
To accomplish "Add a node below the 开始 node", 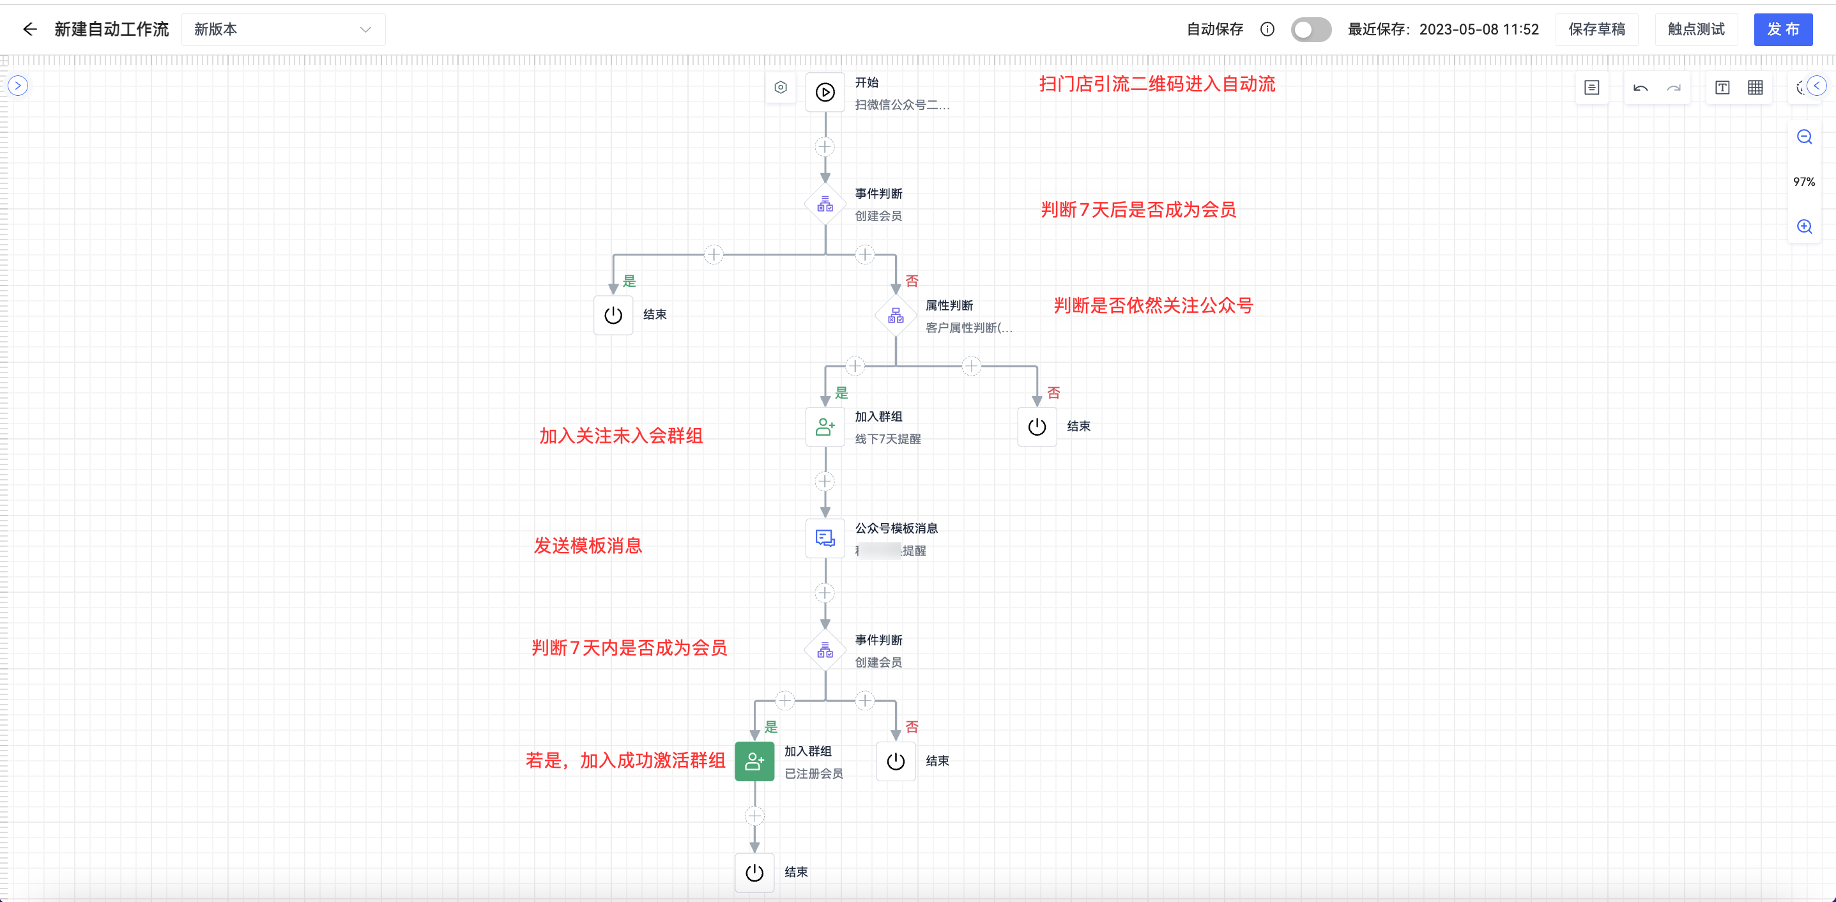I will [x=825, y=147].
